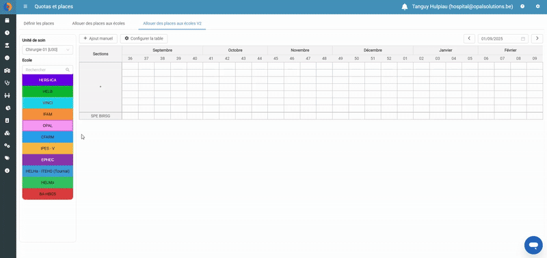This screenshot has height=258, width=547.
Task: Select the pink OPAL school tile
Action: coord(47,126)
